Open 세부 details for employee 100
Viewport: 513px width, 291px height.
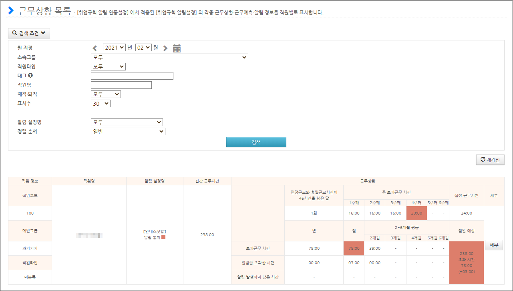coord(494,245)
